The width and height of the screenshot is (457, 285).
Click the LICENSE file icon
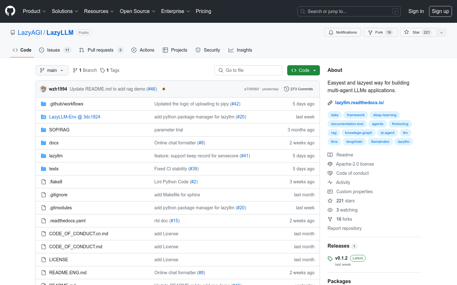click(x=43, y=260)
